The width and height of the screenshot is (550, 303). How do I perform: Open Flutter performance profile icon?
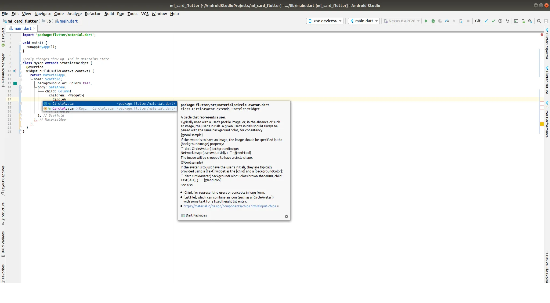click(x=447, y=21)
